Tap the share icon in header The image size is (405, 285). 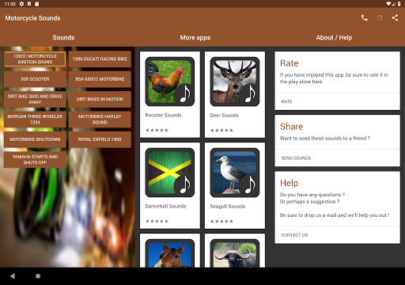[395, 18]
